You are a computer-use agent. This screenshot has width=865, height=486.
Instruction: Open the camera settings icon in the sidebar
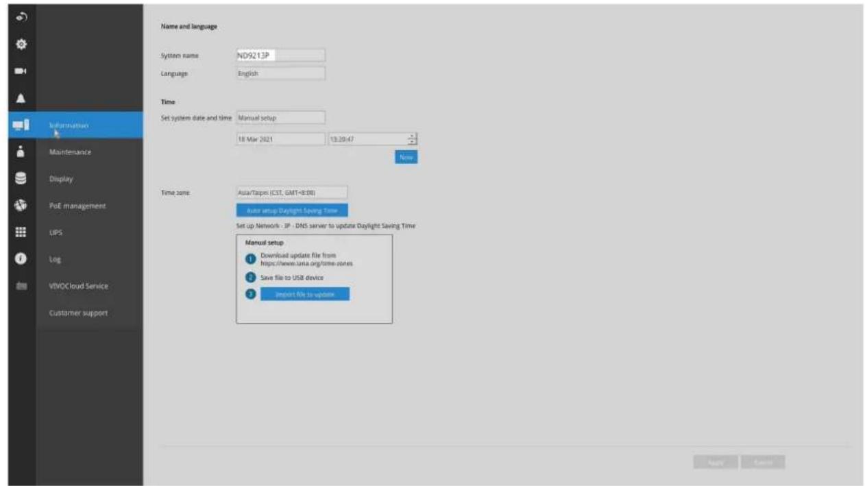pos(21,71)
